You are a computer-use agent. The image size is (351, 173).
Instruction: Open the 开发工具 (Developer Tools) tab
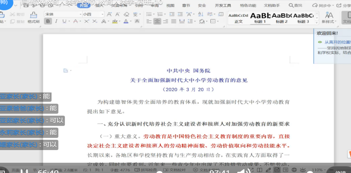coord(223,6)
